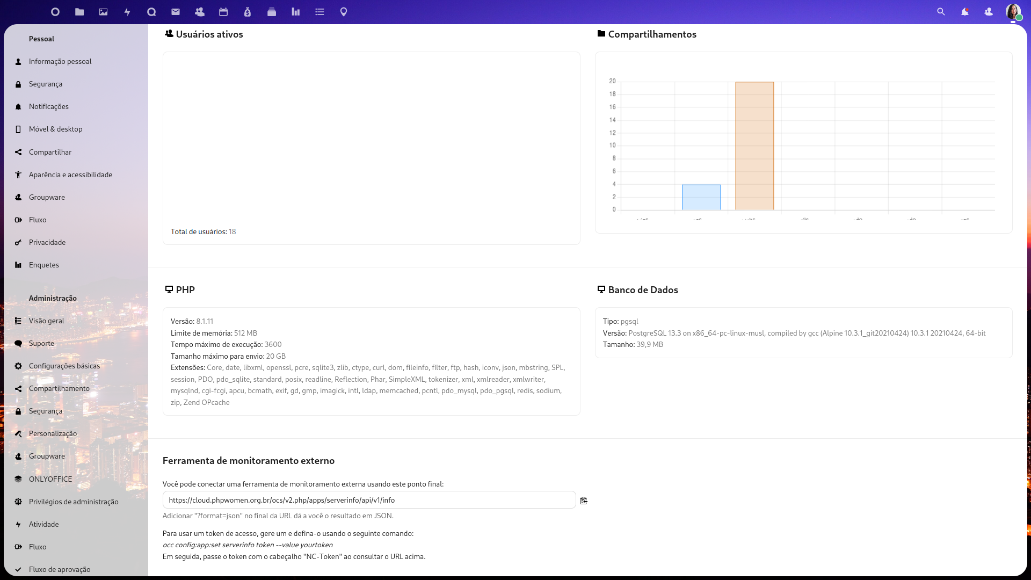Click the orange bar in Compartilhamentos chart
Screen dimensions: 1031x580
(x=754, y=146)
